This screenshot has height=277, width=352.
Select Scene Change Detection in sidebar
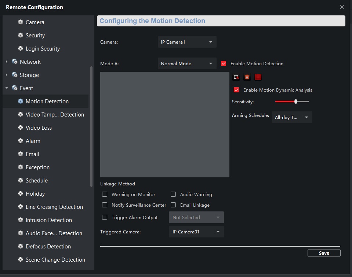[x=55, y=260]
